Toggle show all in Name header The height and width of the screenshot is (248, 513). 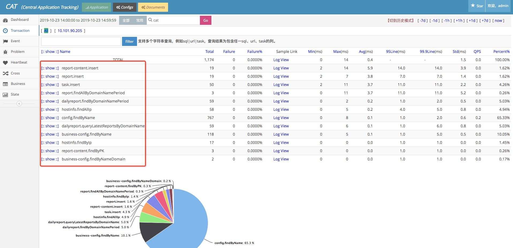[x=50, y=52]
